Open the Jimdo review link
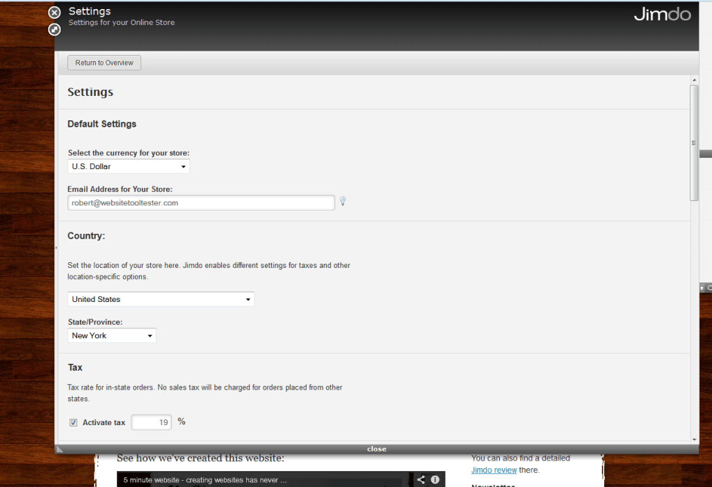 (x=494, y=470)
